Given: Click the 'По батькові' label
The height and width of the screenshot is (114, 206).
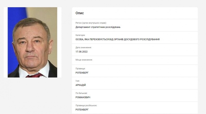Looking at the screenshot, I should (81, 93).
